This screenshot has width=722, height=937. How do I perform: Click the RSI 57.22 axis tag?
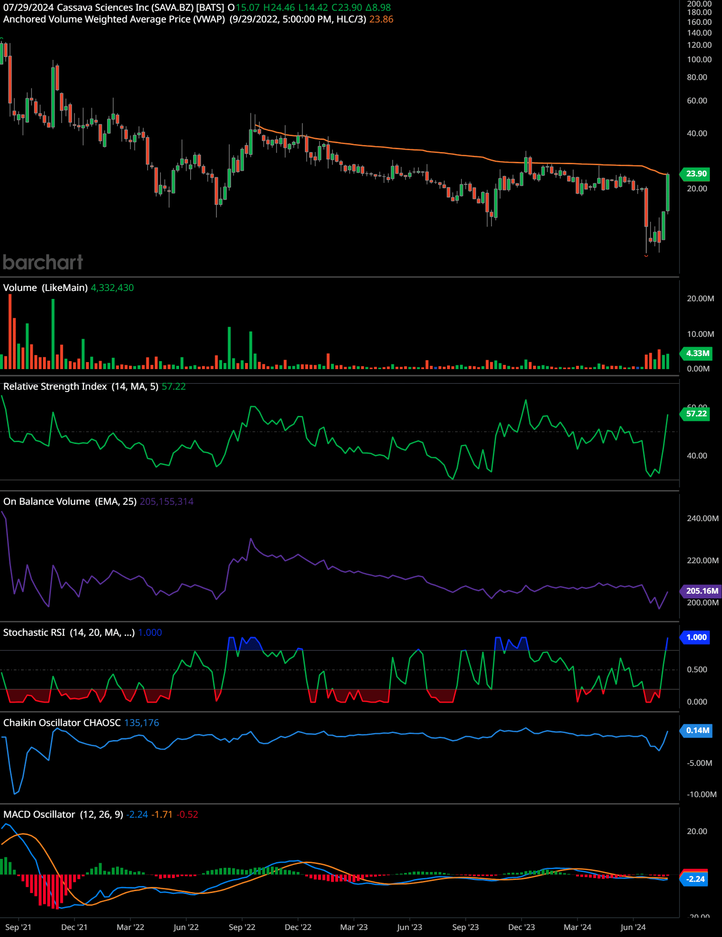coord(696,414)
